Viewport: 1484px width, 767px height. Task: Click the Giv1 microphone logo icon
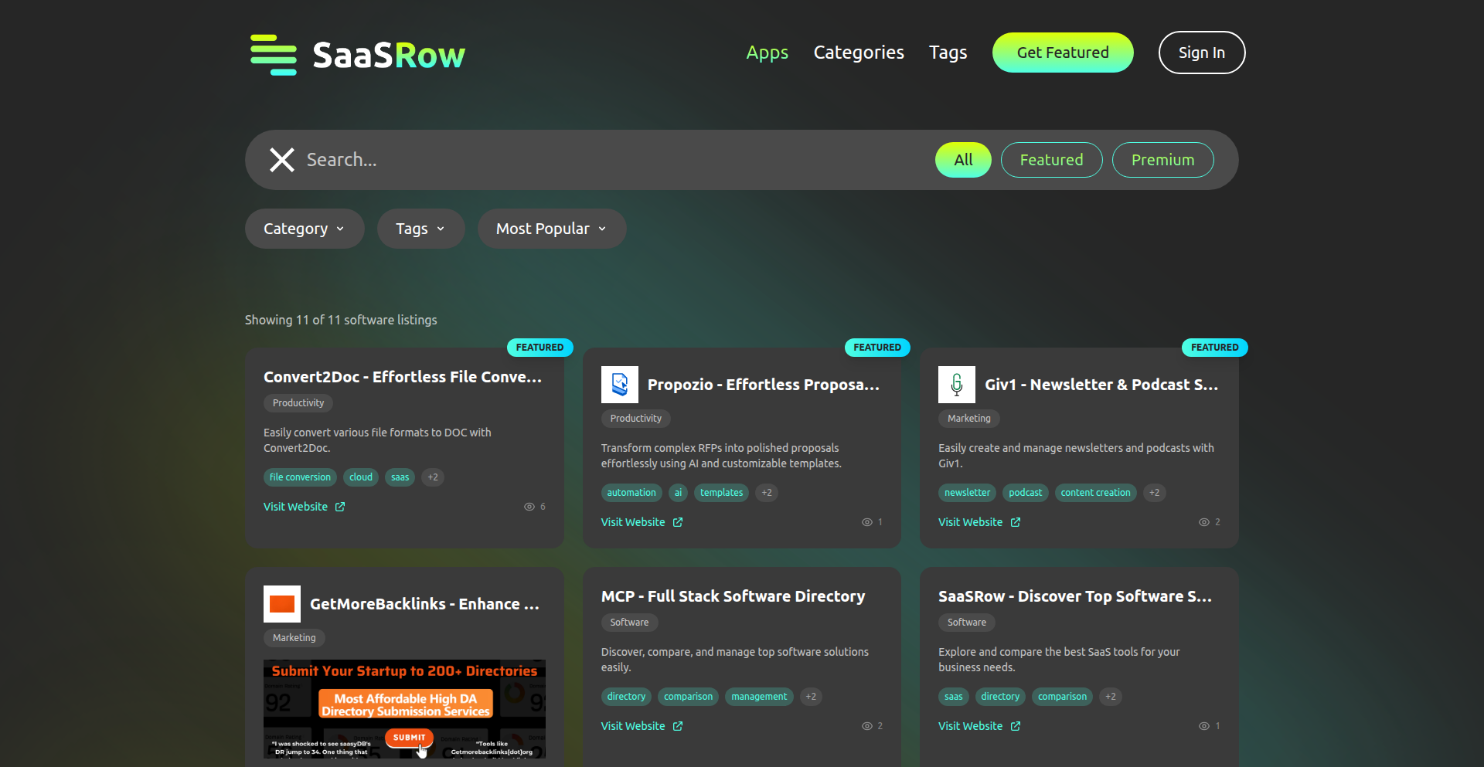(x=956, y=385)
